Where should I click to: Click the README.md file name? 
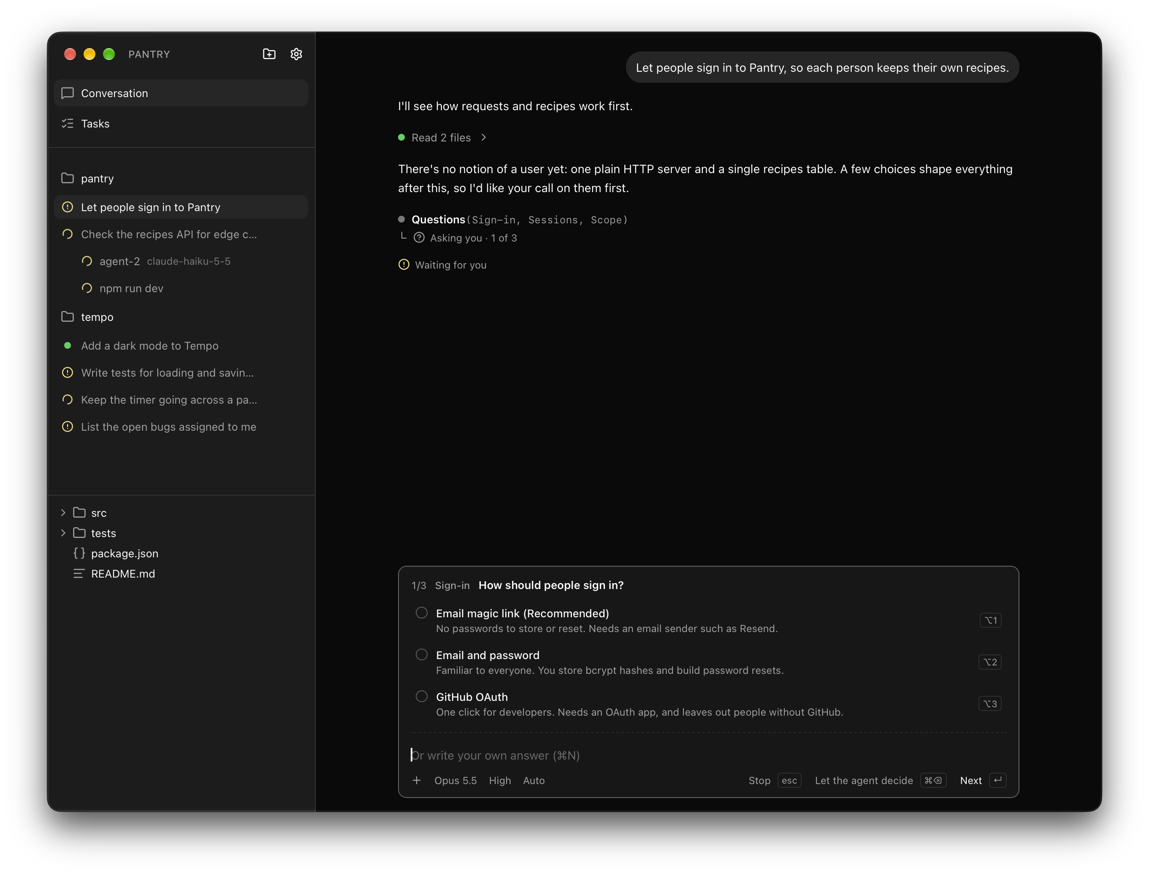pos(123,574)
